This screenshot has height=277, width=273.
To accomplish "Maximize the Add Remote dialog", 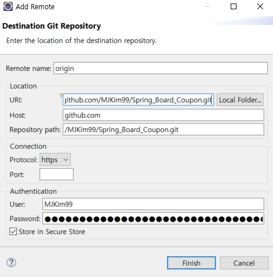I will (x=234, y=6).
